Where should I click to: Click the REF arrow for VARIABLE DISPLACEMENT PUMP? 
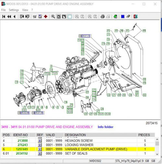click(x=40, y=149)
